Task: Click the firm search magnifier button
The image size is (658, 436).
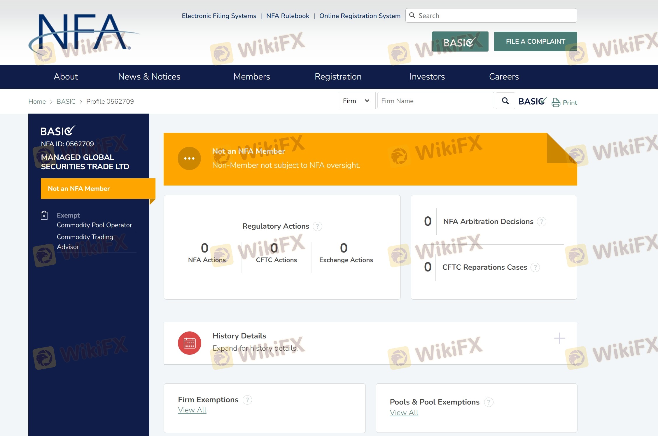Action: 505,101
